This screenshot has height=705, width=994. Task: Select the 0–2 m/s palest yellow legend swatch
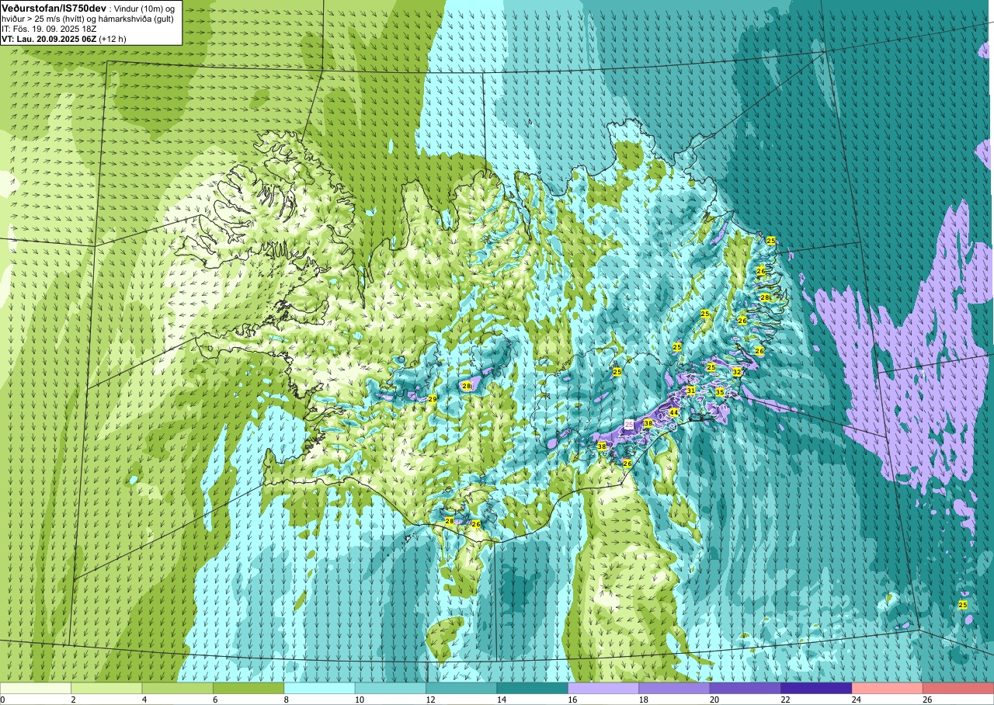point(36,688)
